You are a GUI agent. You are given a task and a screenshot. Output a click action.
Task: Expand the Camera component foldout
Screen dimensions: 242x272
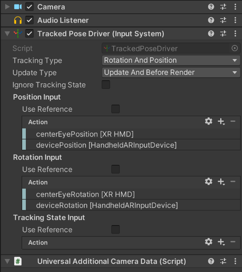tap(7, 7)
